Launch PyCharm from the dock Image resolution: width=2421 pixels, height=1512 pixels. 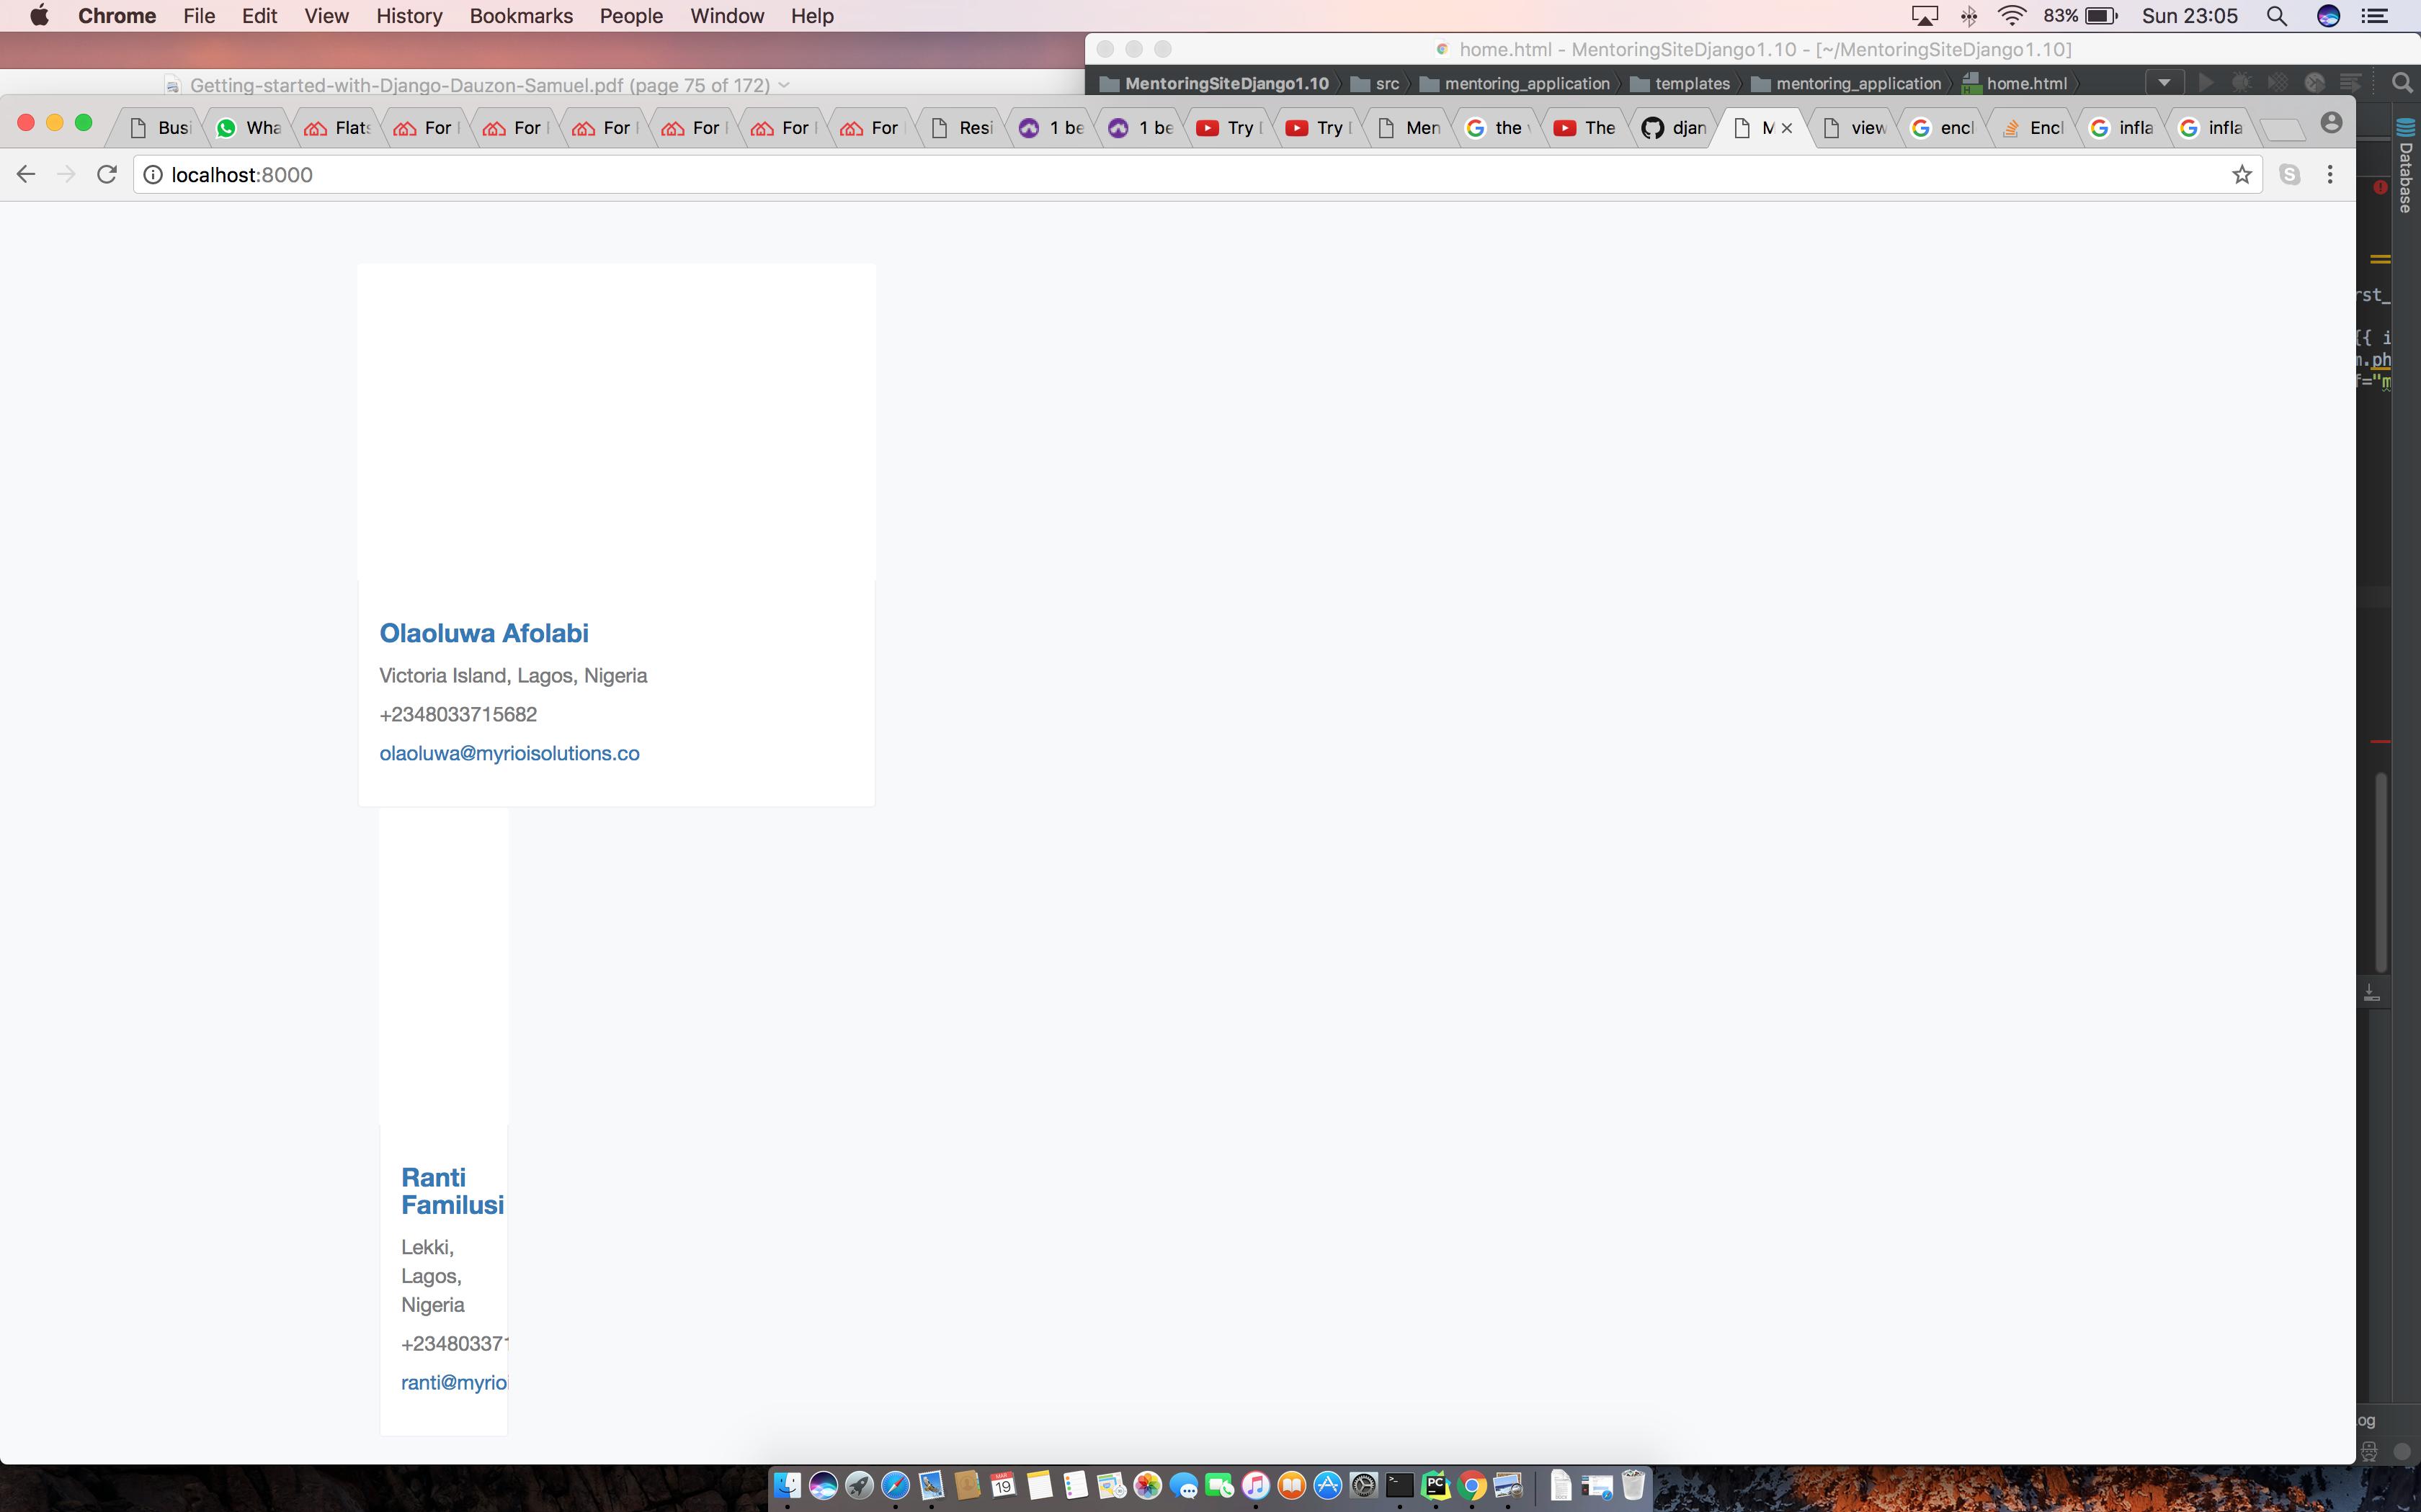[1435, 1486]
